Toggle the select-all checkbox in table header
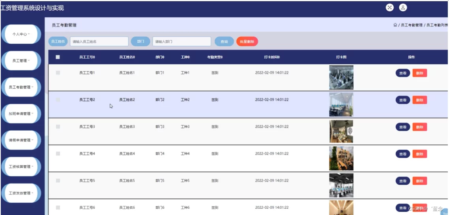Image resolution: width=449 pixels, height=215 pixels. coord(58,57)
